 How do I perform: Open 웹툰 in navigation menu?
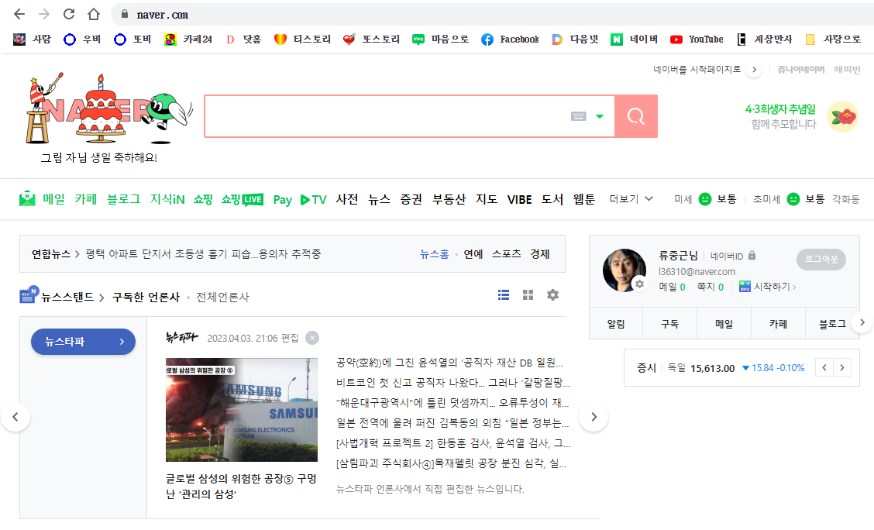(584, 199)
